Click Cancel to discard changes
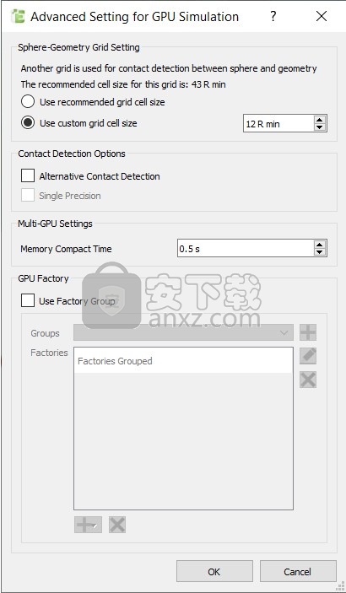 [298, 571]
